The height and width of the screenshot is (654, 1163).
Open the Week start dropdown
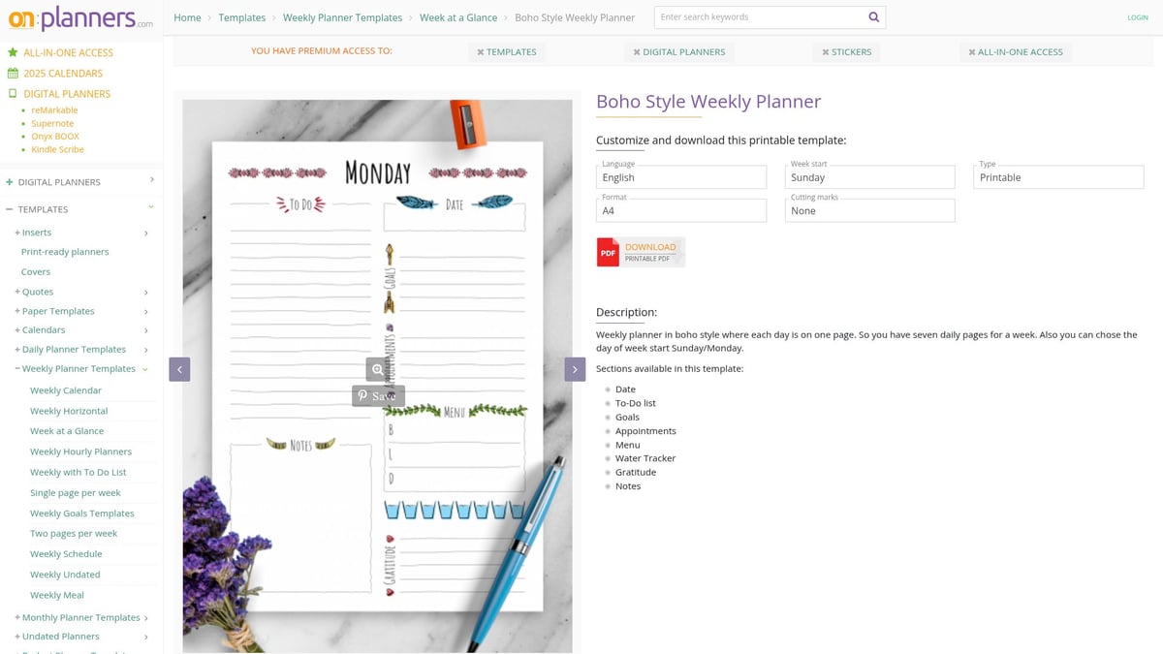[x=868, y=177]
